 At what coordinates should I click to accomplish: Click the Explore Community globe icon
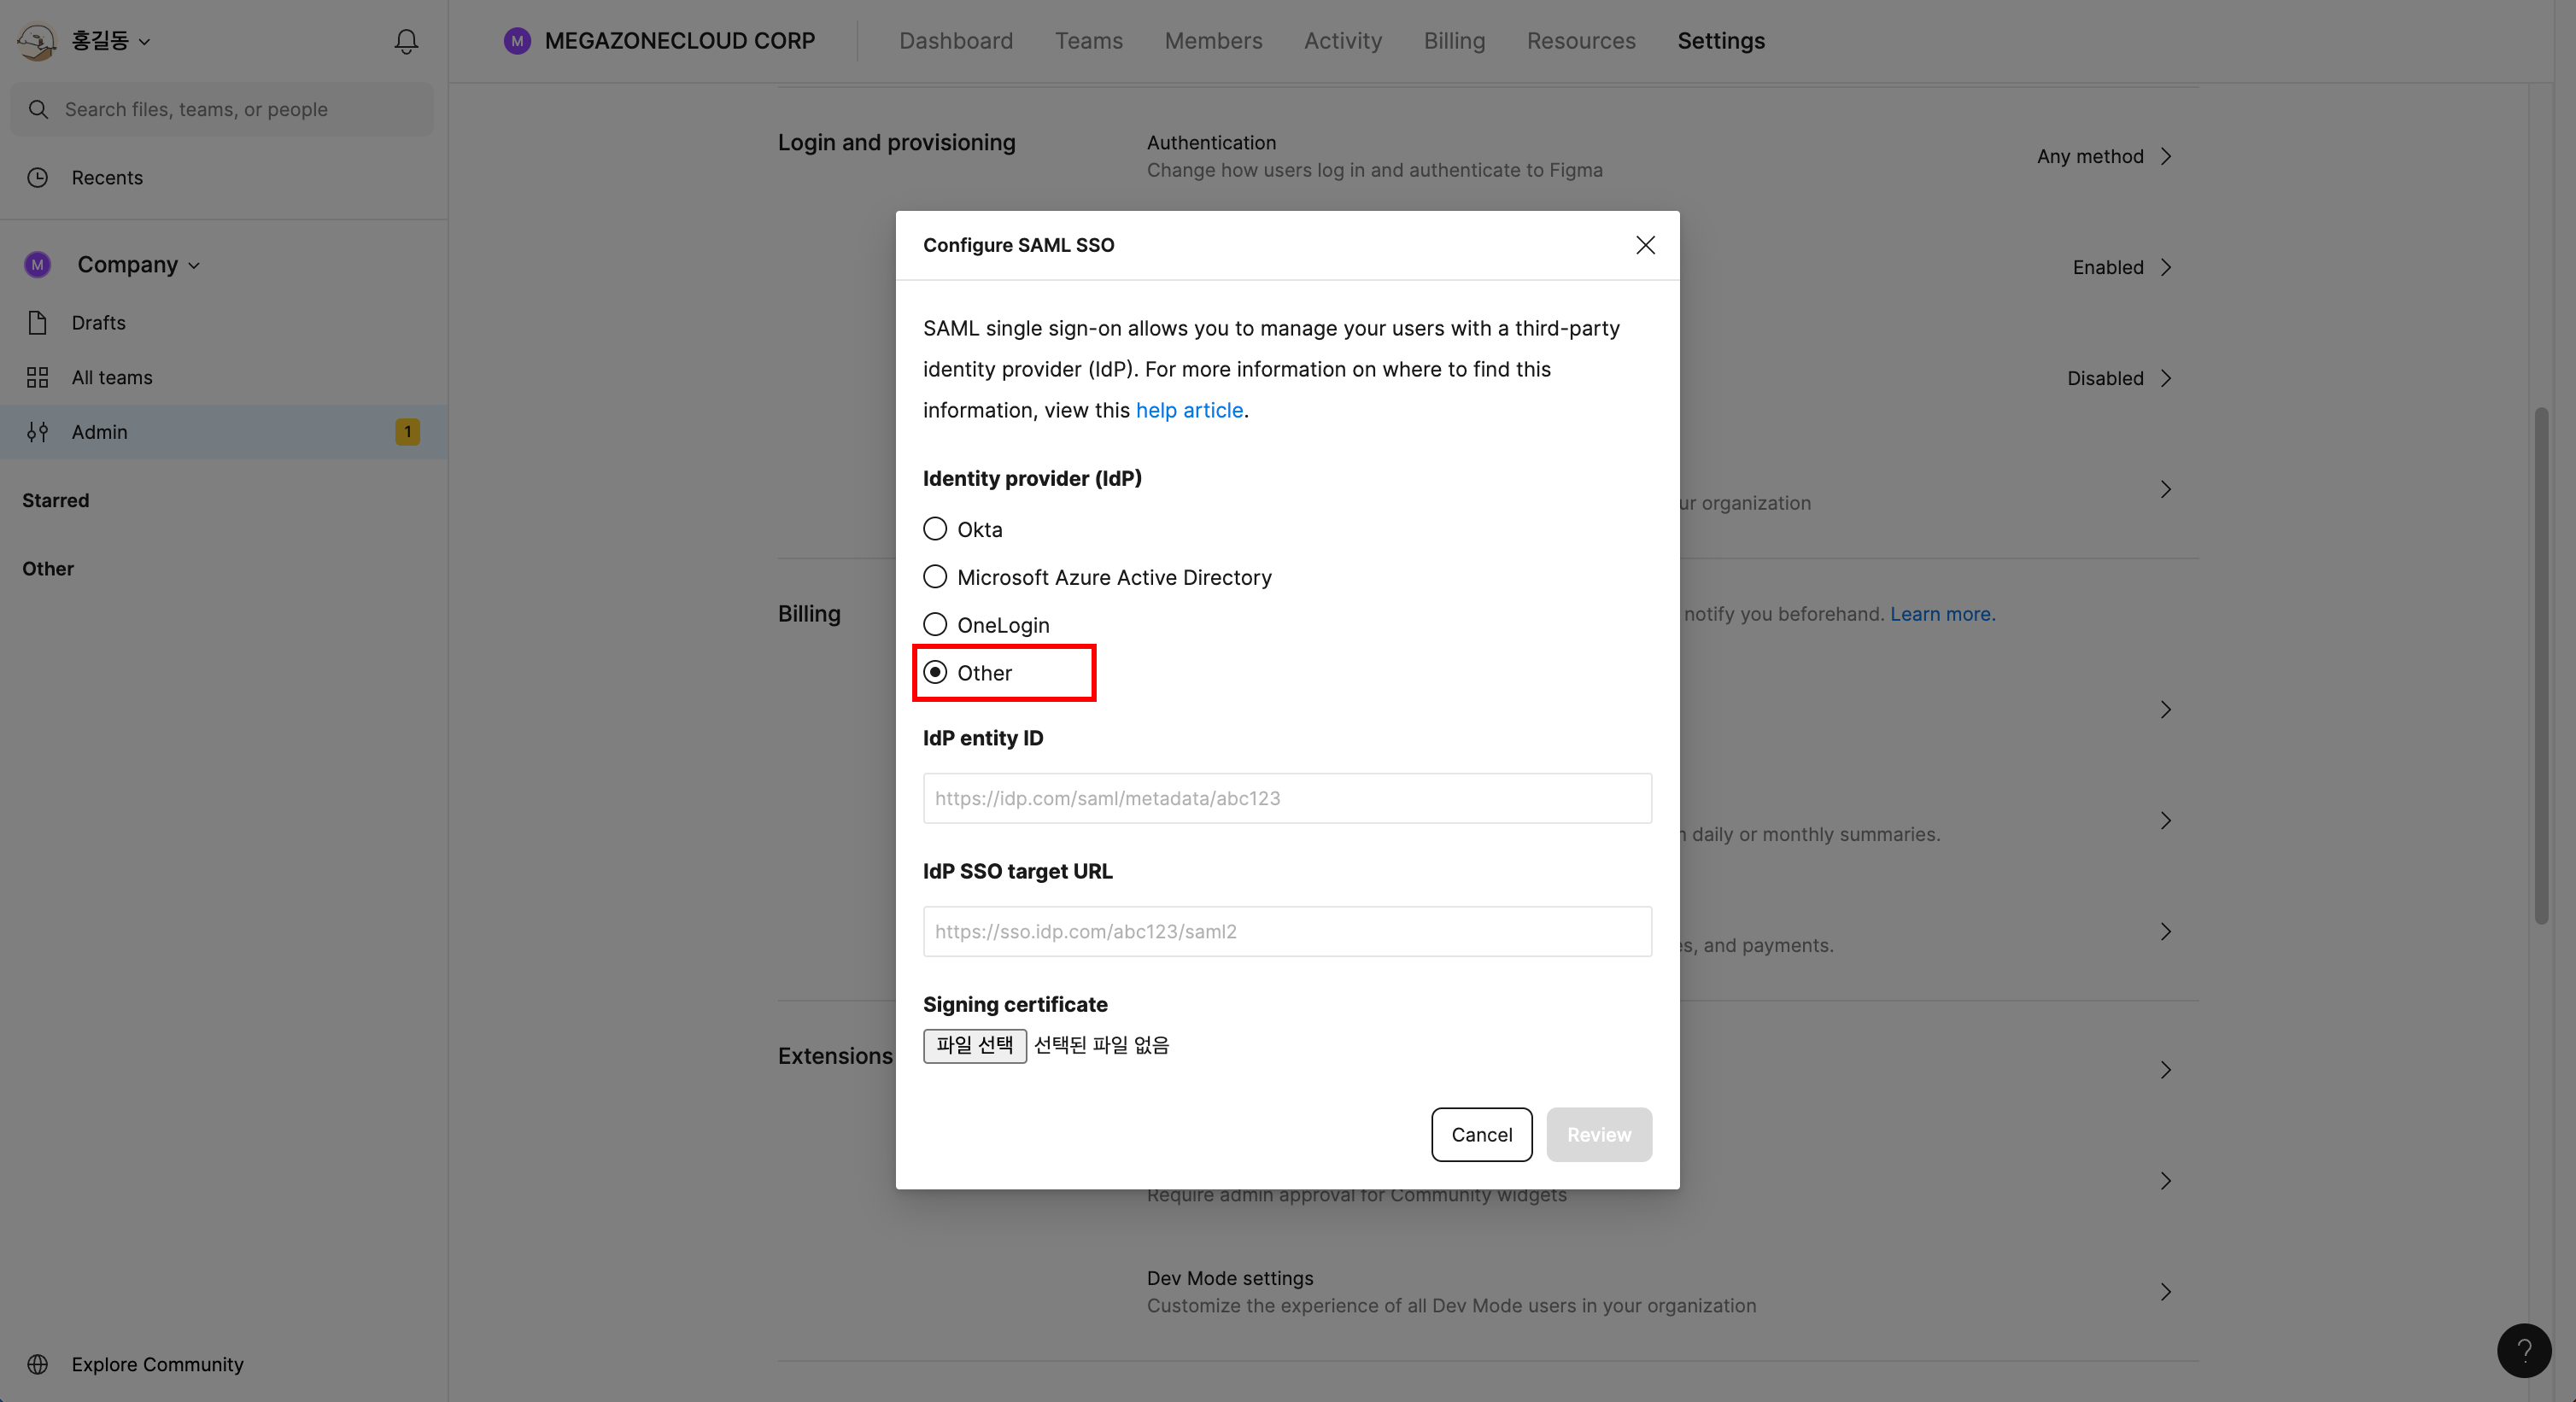[x=38, y=1364]
